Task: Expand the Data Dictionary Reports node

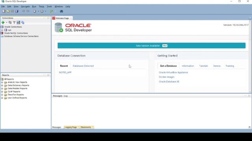Action: (x=2, y=85)
